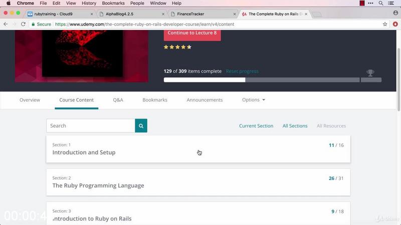The image size is (401, 225).
Task: Click into the course Search field
Action: [x=91, y=125]
